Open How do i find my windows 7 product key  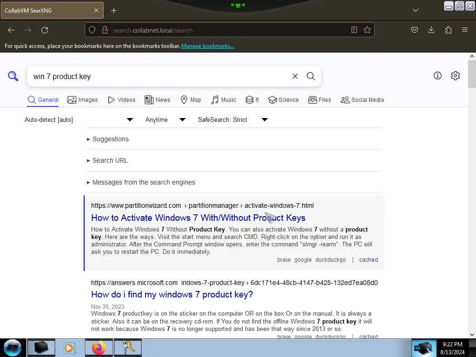tap(172, 294)
